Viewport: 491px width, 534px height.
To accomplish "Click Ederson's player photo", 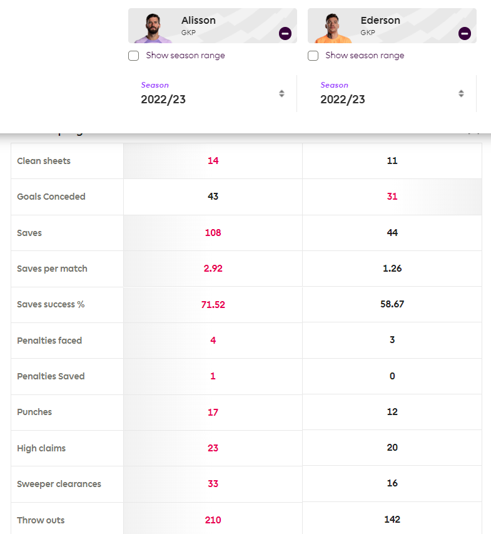I will point(332,28).
